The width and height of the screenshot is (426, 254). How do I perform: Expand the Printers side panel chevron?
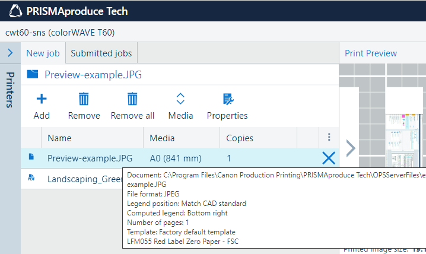[x=10, y=53]
